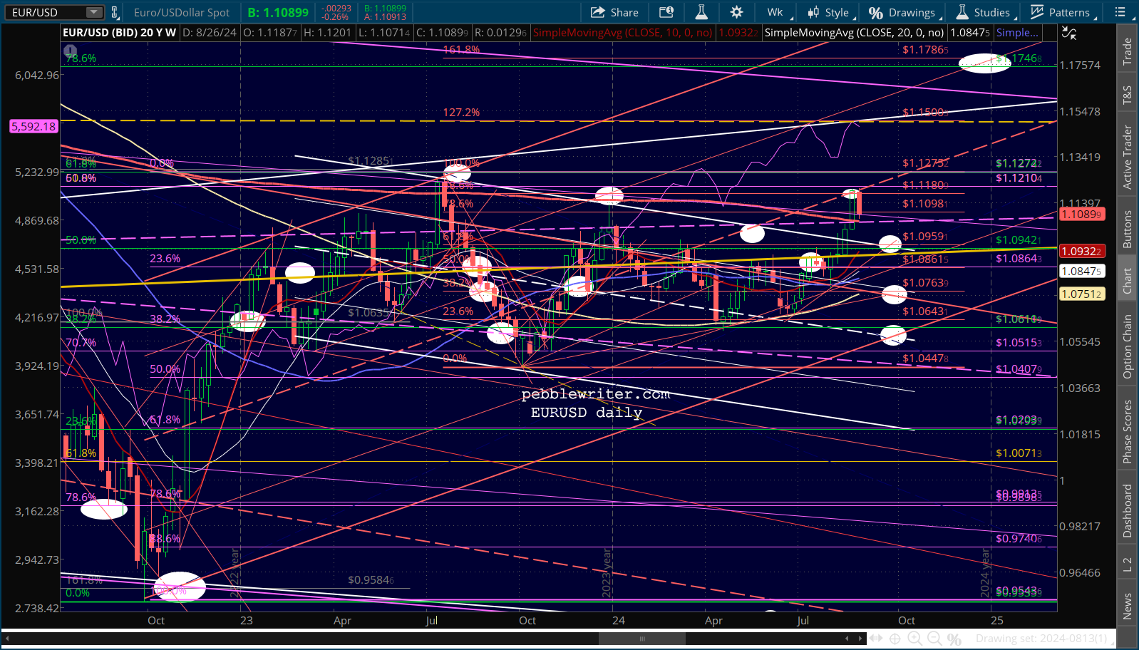Open the EUR/USD symbol dropdown

pos(94,12)
